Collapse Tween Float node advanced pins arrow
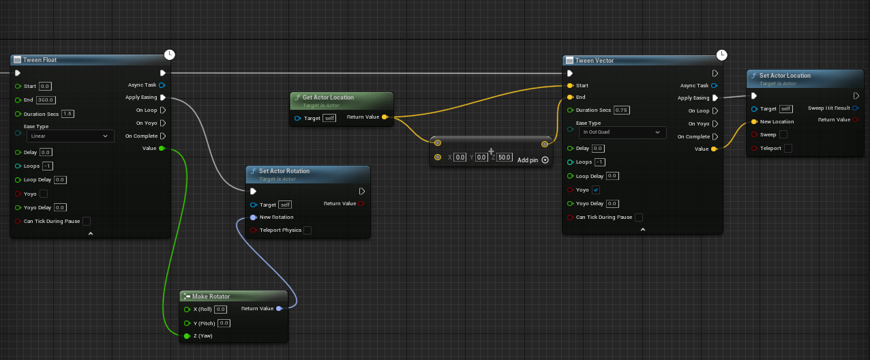870x360 pixels. [90, 233]
